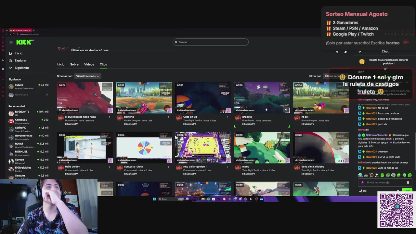
Task: Open recommended channel SafiroFK
Action: 29,129
